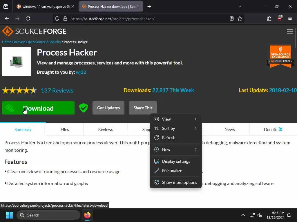
Task: Open the SourceForge hamburger site menu
Action: click(290, 32)
